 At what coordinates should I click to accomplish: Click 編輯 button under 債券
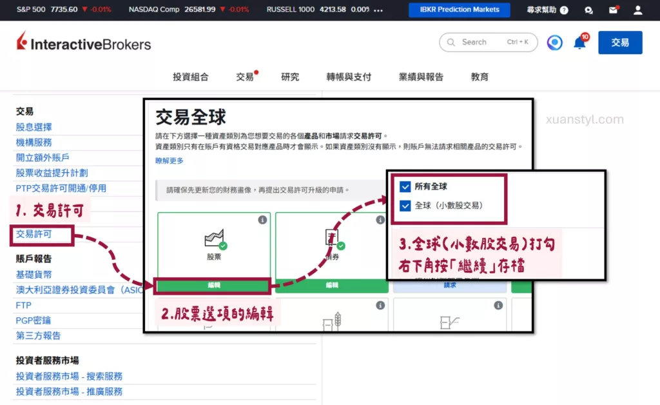[x=332, y=286]
